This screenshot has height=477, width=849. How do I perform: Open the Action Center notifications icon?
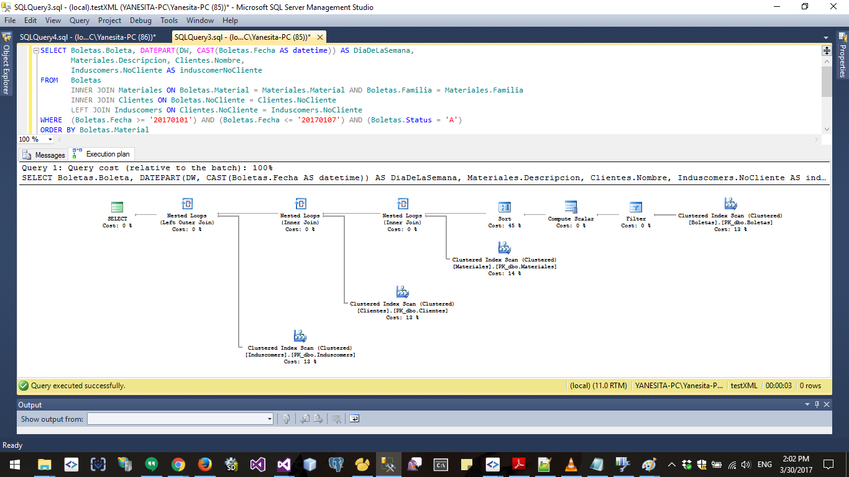click(x=828, y=465)
